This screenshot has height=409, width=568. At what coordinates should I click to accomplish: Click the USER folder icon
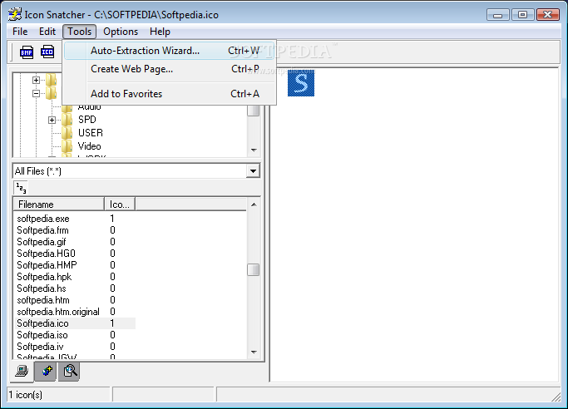(67, 133)
